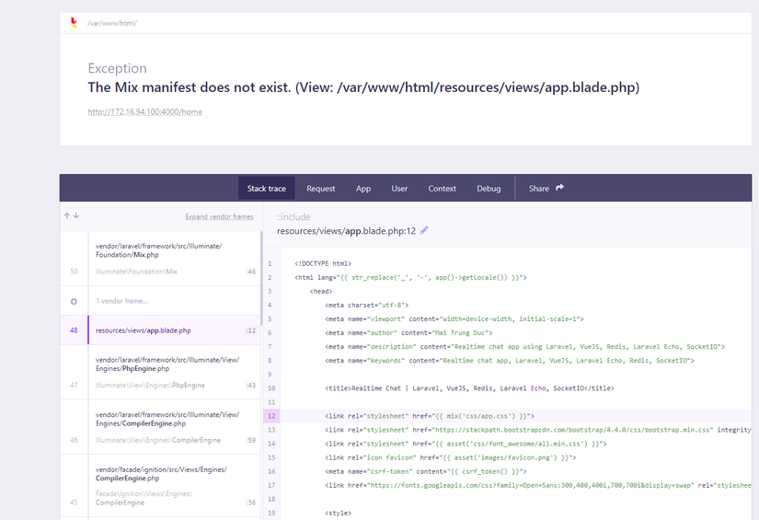Switch to the Request tab
This screenshot has height=520, width=759.
click(x=320, y=189)
